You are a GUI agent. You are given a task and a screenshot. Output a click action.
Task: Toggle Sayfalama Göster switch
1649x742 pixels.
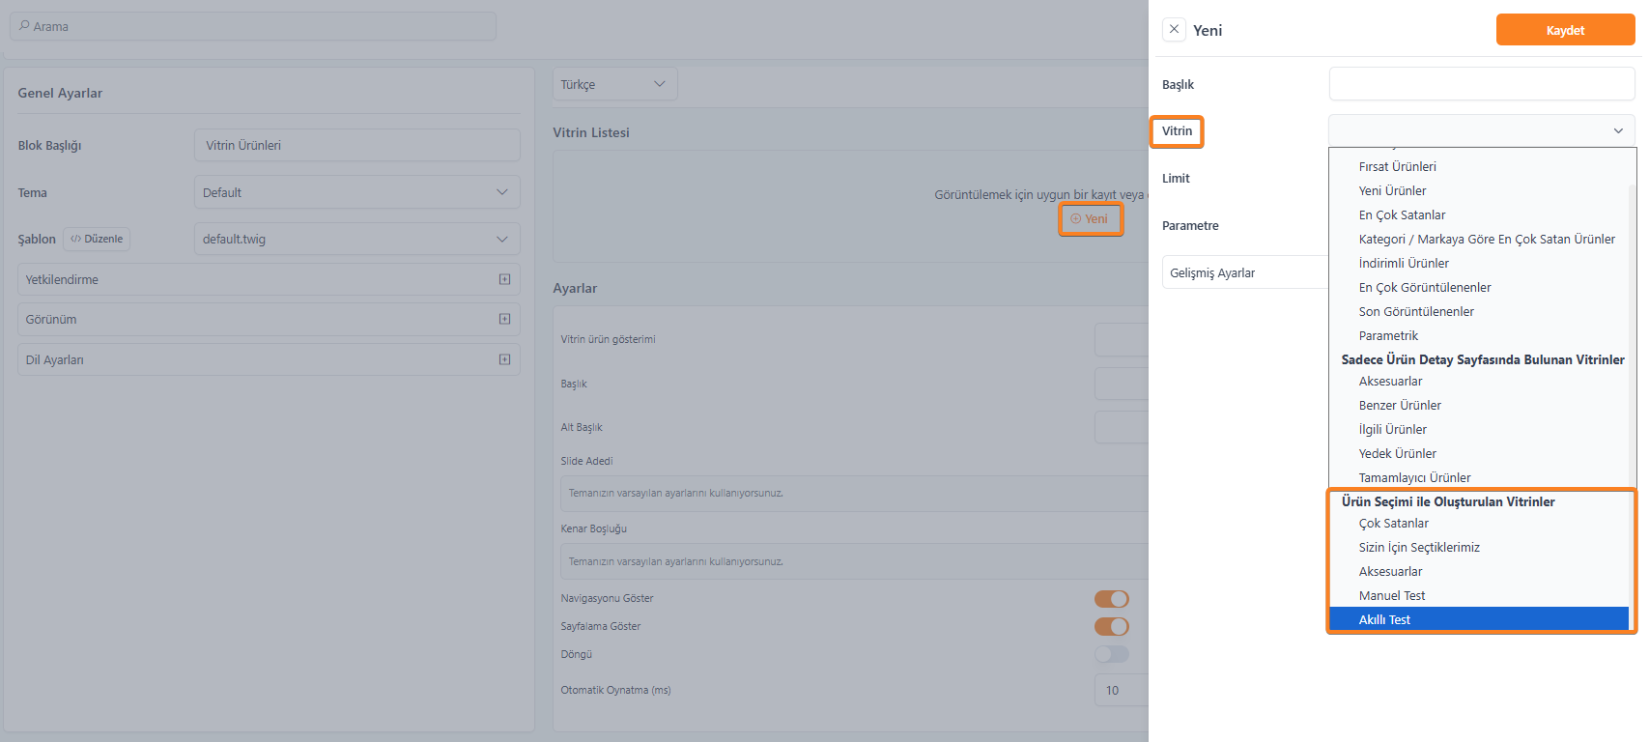[x=1111, y=626]
